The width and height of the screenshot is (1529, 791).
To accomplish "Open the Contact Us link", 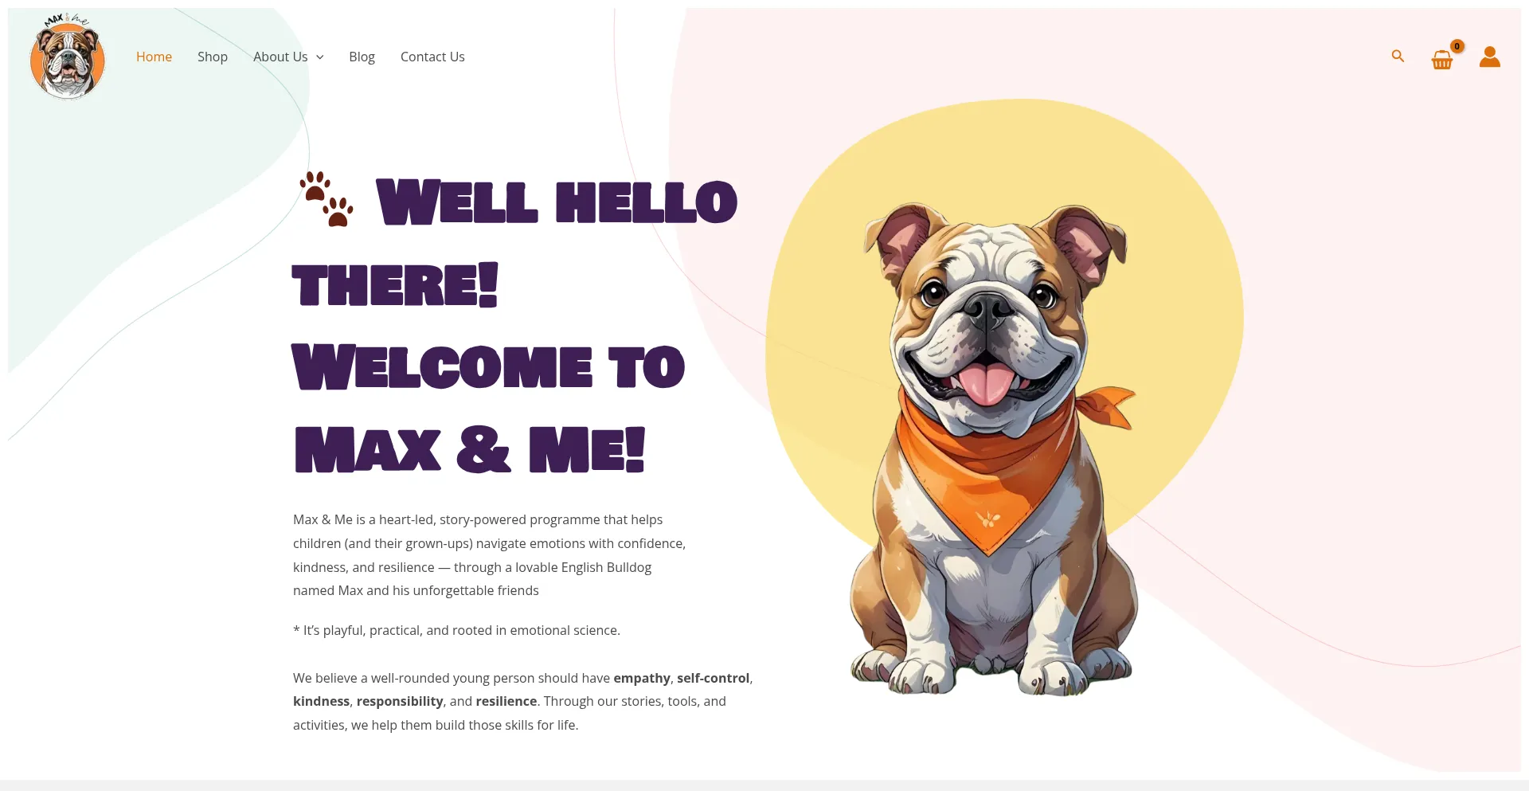I will pyautogui.click(x=432, y=57).
